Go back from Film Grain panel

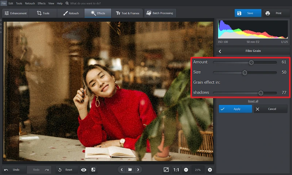click(x=220, y=51)
